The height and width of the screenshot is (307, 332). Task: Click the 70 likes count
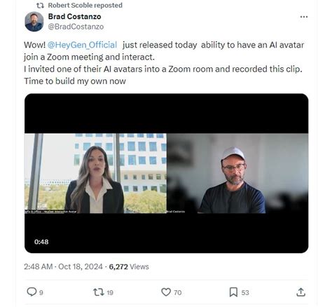tap(178, 293)
